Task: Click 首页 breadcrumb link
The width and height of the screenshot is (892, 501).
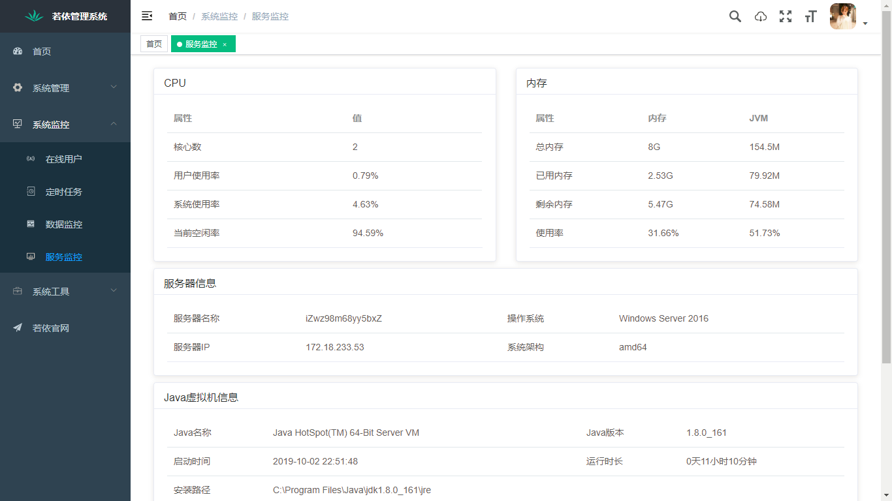Action: point(178,16)
